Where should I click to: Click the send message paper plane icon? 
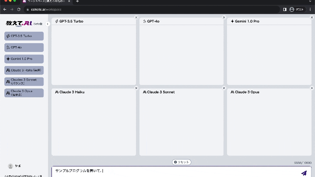pyautogui.click(x=304, y=173)
